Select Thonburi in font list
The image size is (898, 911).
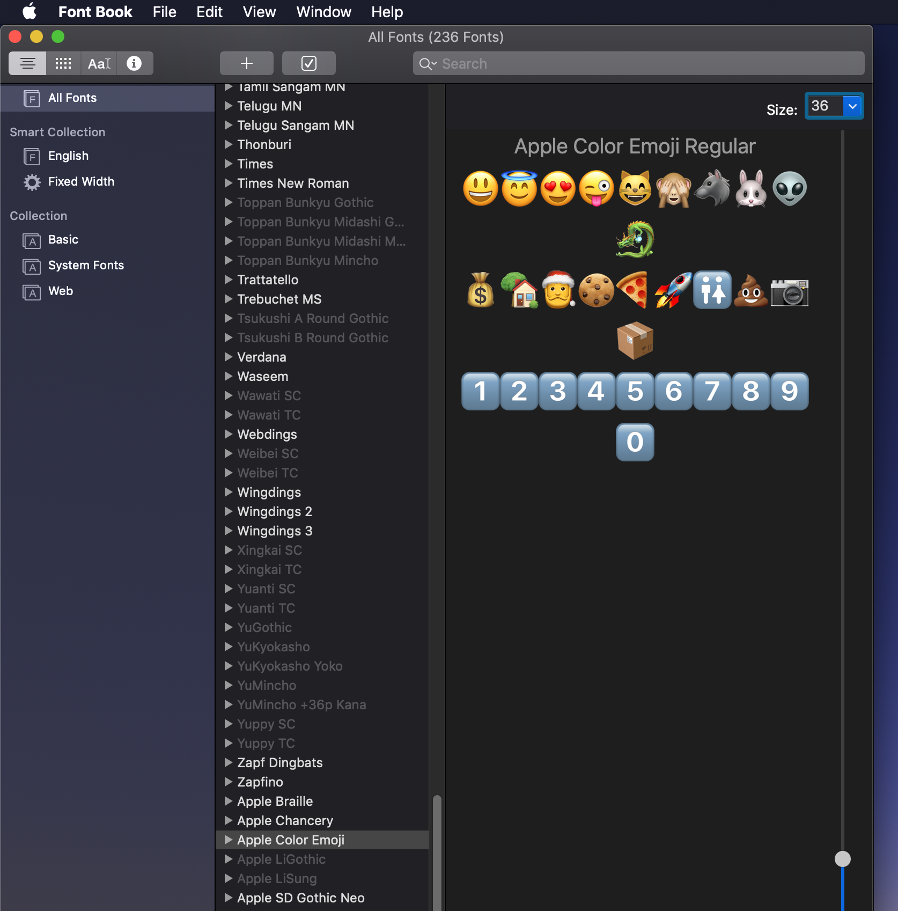[322, 144]
